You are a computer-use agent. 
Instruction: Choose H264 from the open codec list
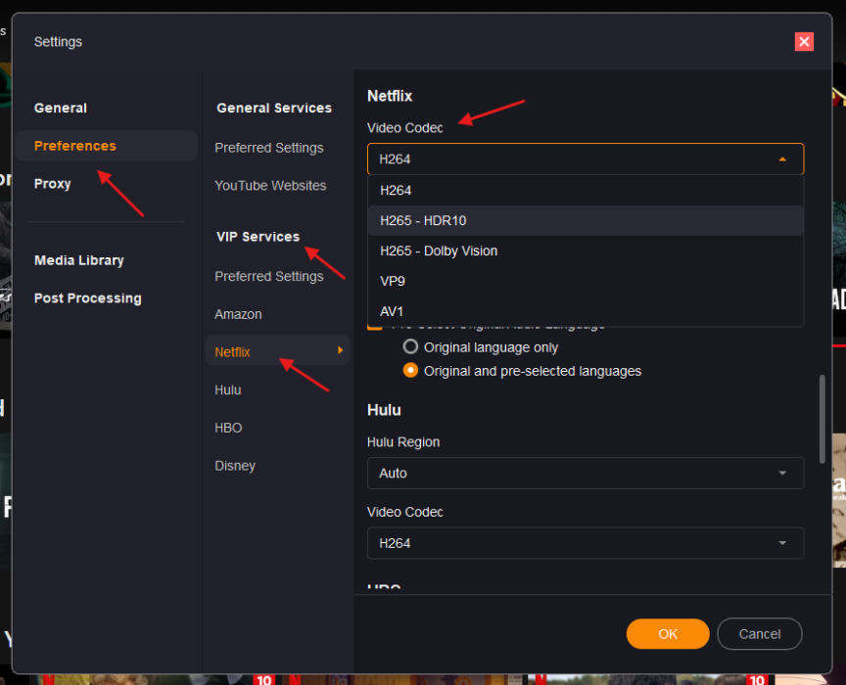pos(586,191)
